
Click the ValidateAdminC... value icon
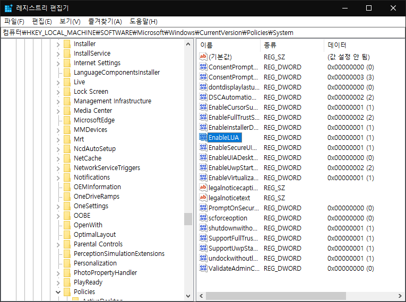pyautogui.click(x=203, y=269)
